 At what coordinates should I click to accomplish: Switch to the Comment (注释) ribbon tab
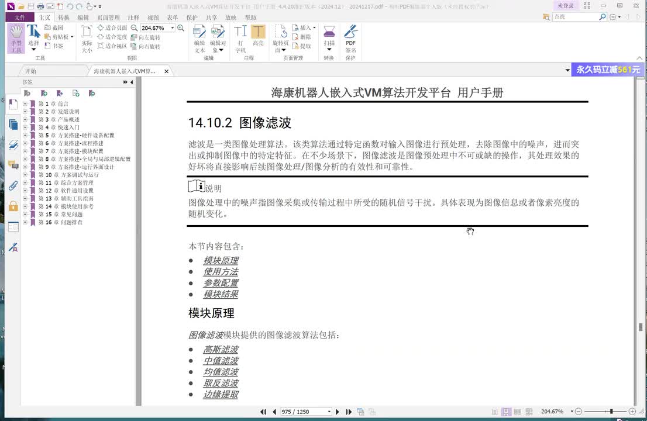pyautogui.click(x=133, y=18)
